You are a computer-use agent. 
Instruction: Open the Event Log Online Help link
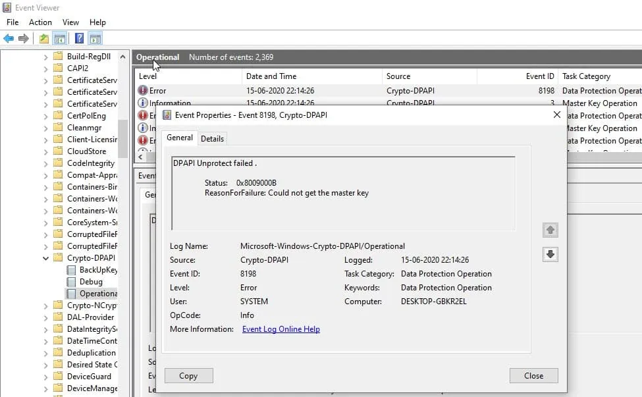coord(281,329)
